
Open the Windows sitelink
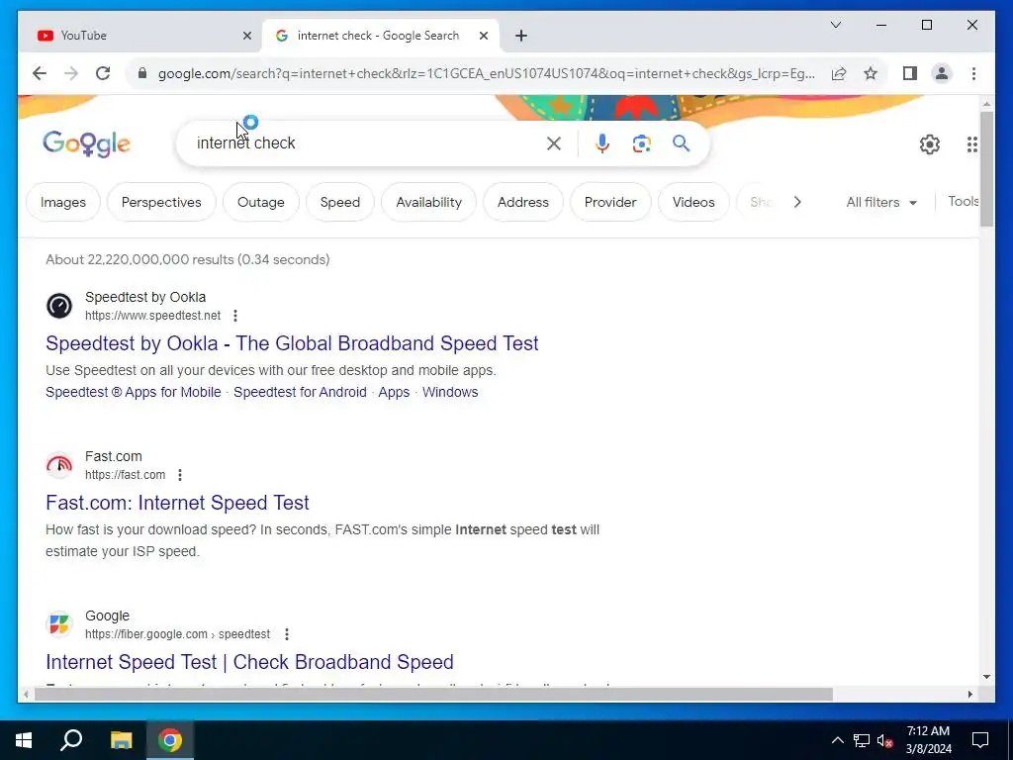[450, 392]
